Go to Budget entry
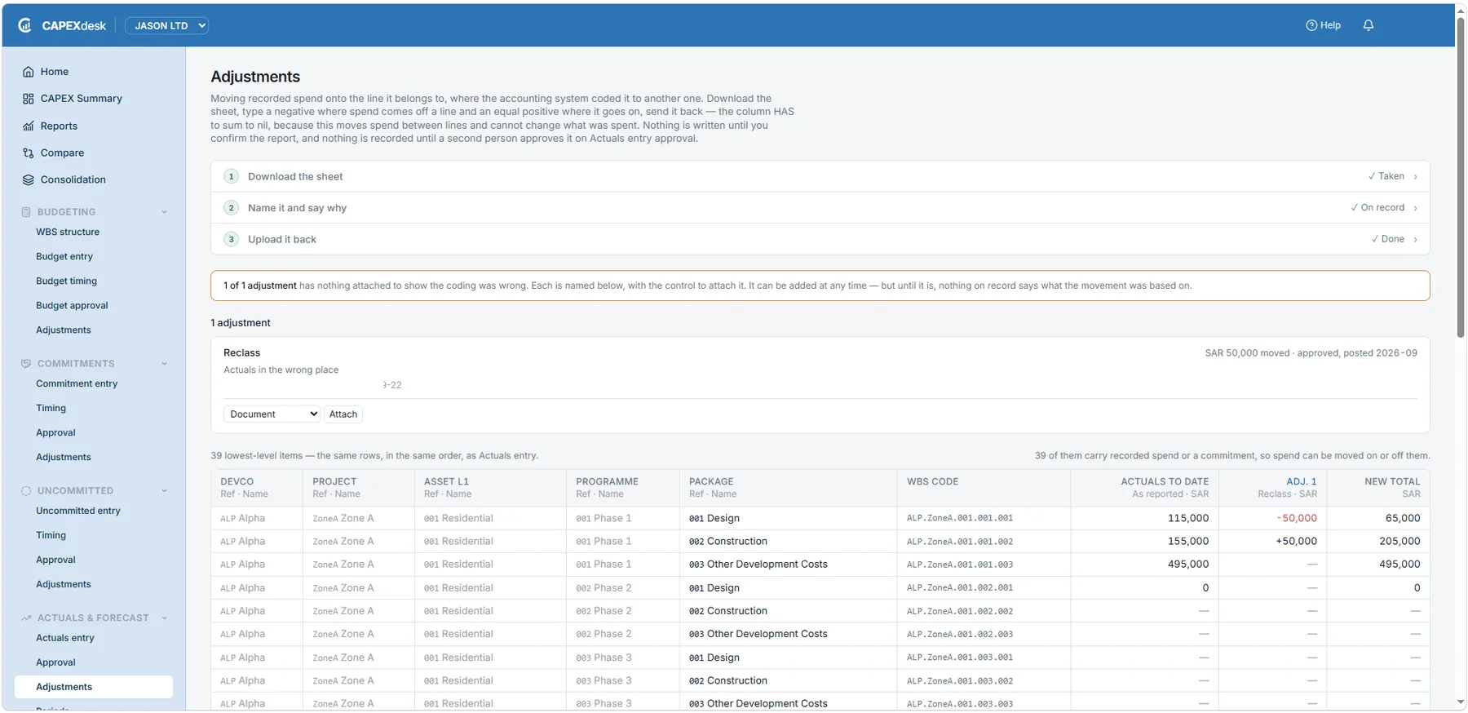 pos(64,257)
